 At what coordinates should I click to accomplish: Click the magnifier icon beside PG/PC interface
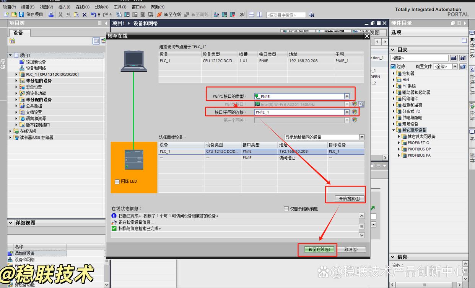pyautogui.click(x=361, y=104)
